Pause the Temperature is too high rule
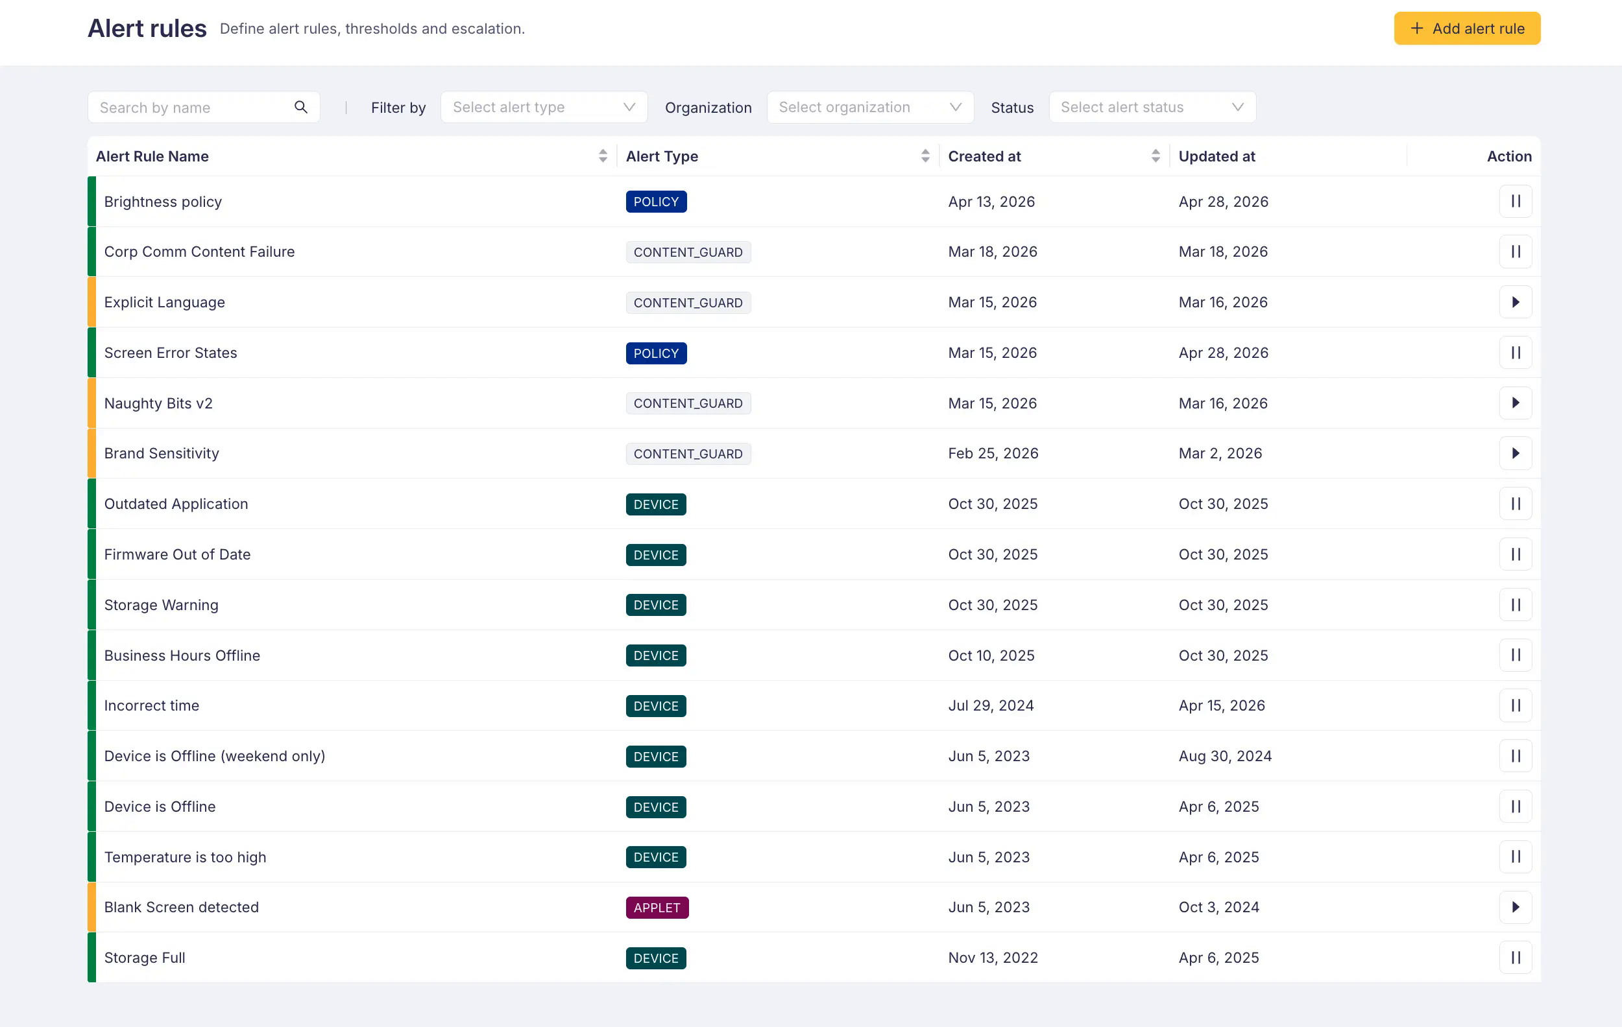 pos(1515,856)
